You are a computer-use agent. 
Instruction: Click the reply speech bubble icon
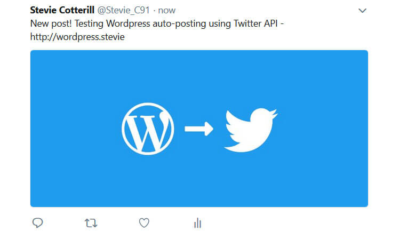pyautogui.click(x=37, y=223)
